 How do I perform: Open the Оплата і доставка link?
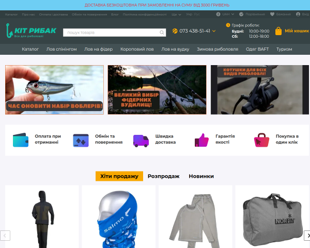pyautogui.click(x=53, y=14)
